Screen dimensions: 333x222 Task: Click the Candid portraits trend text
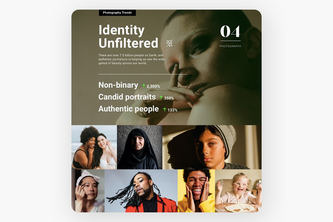point(127,97)
